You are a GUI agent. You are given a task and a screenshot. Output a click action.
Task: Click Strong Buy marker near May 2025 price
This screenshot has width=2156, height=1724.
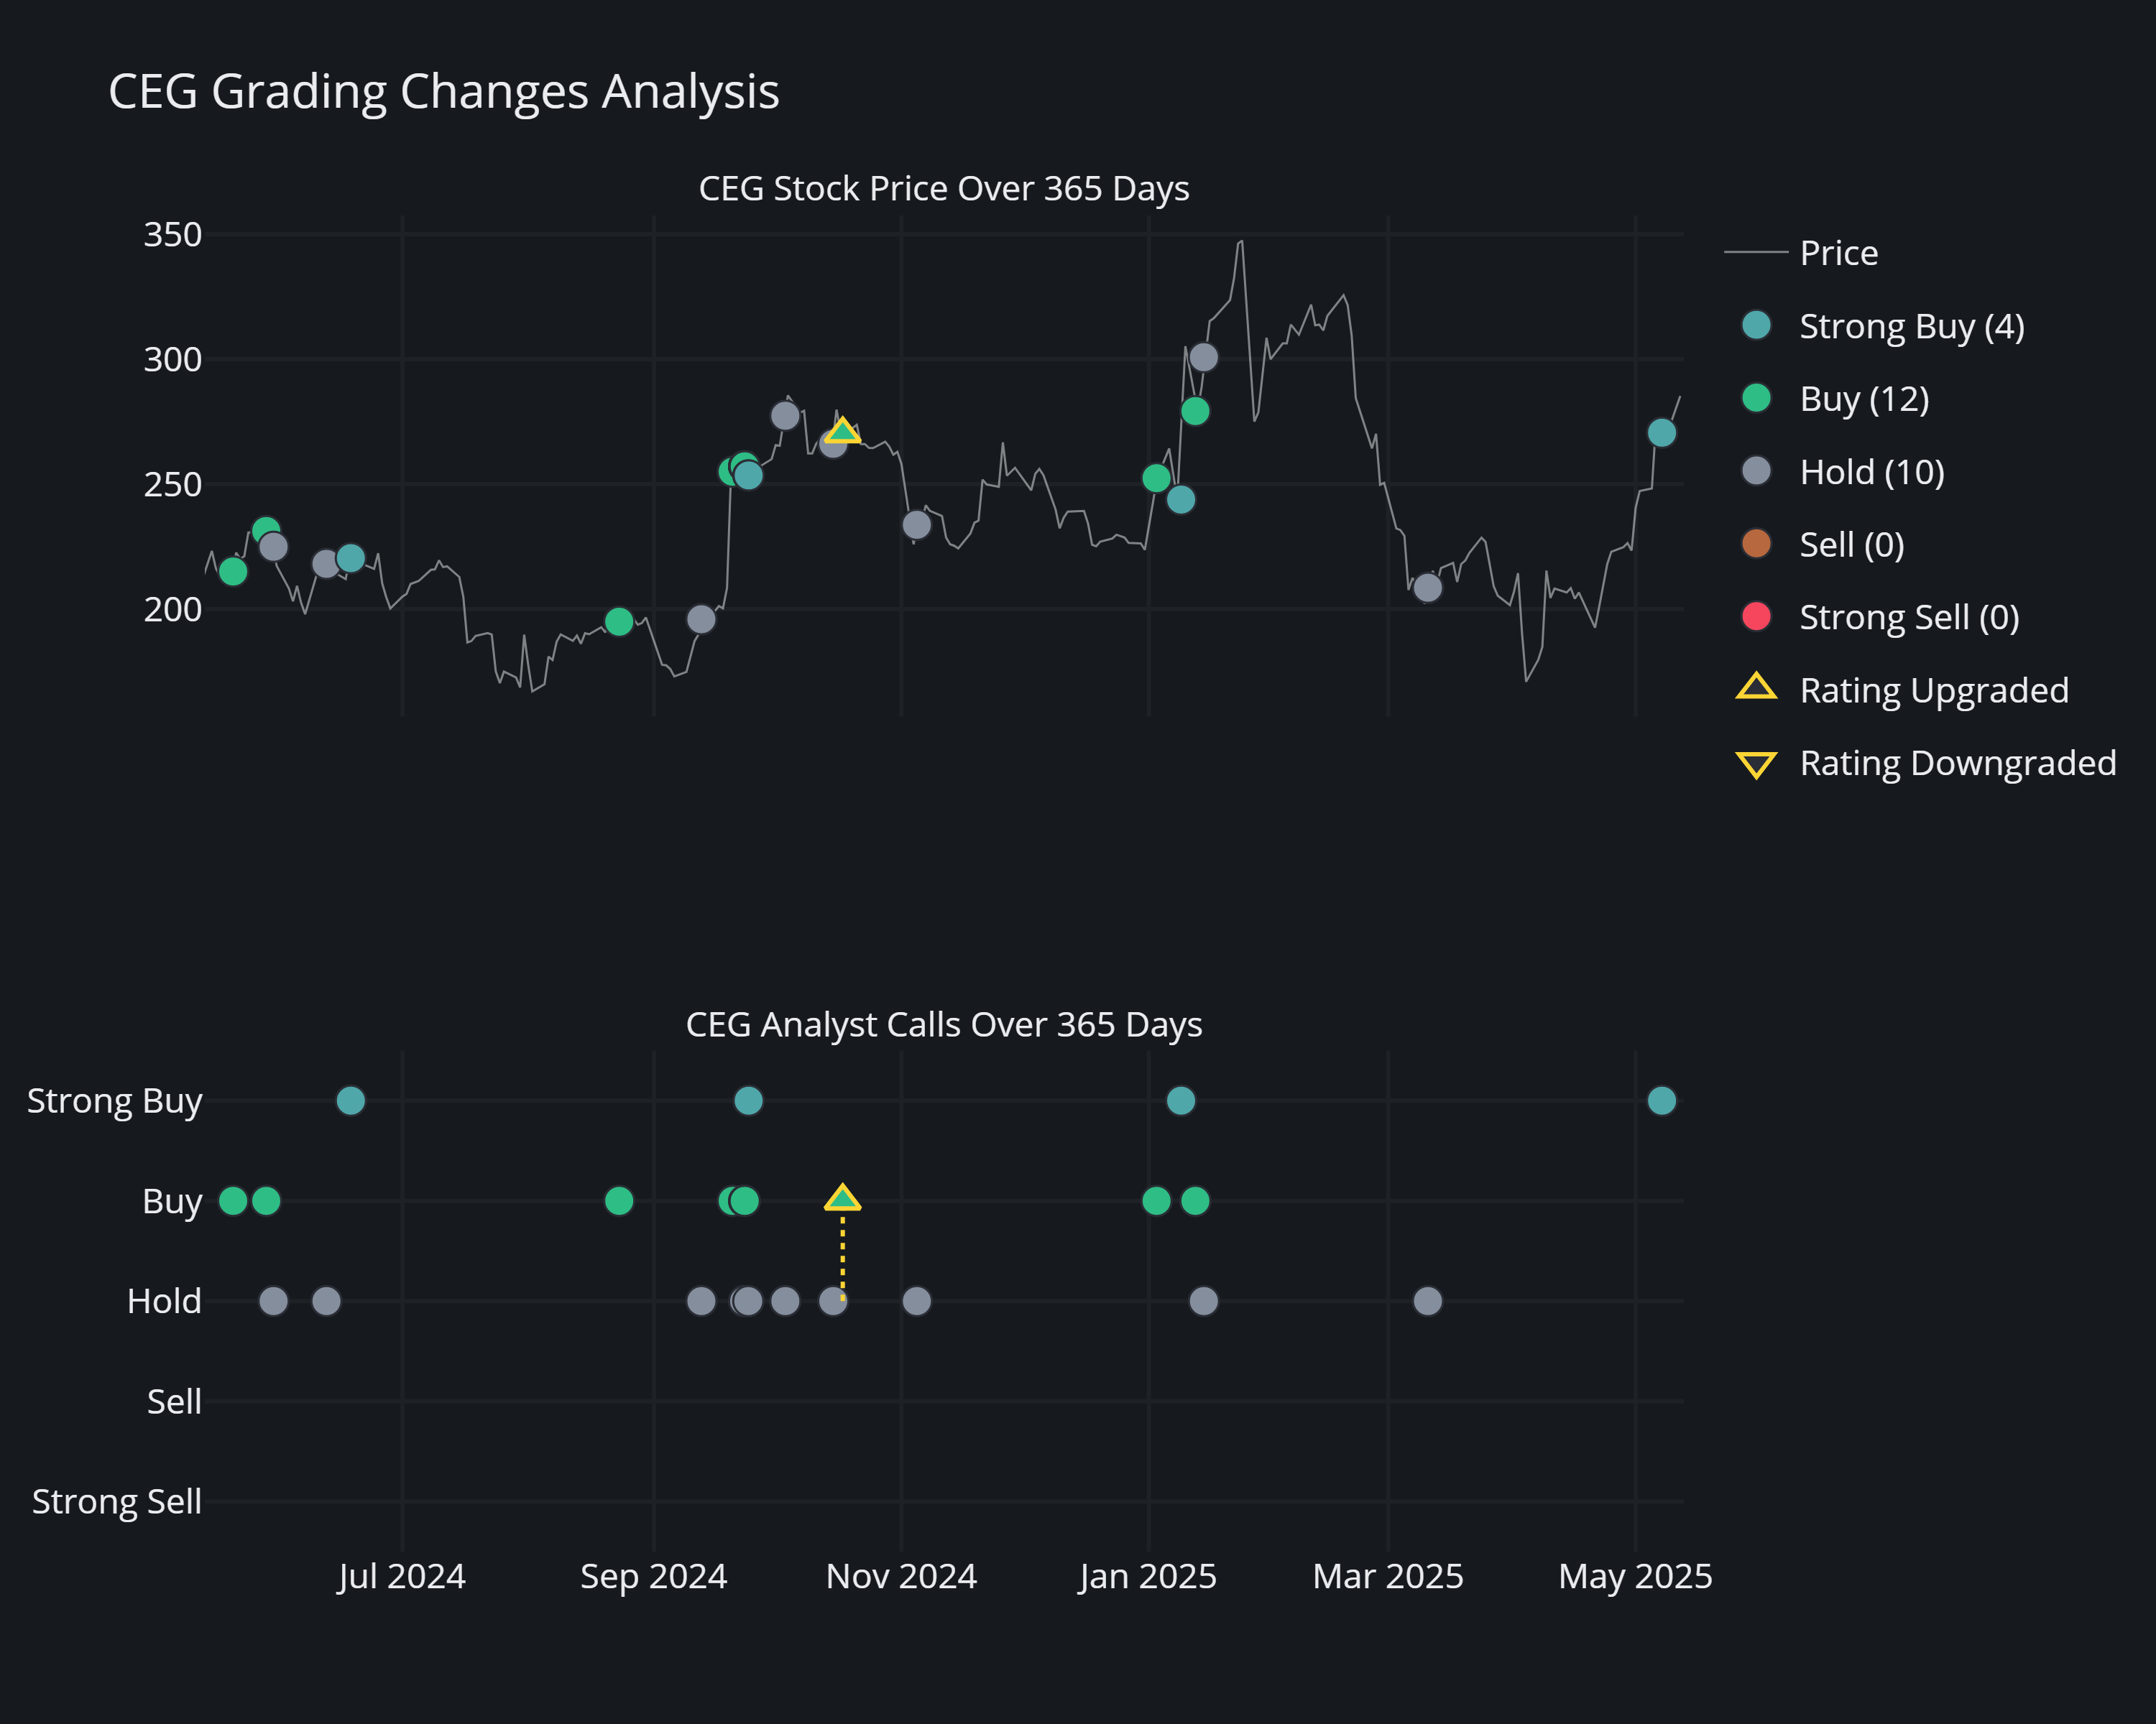coord(1661,432)
